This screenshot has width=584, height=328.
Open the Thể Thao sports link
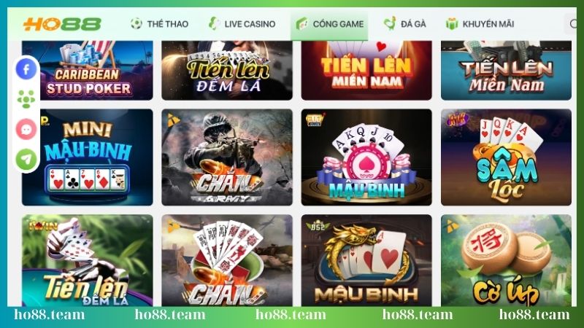click(x=159, y=24)
